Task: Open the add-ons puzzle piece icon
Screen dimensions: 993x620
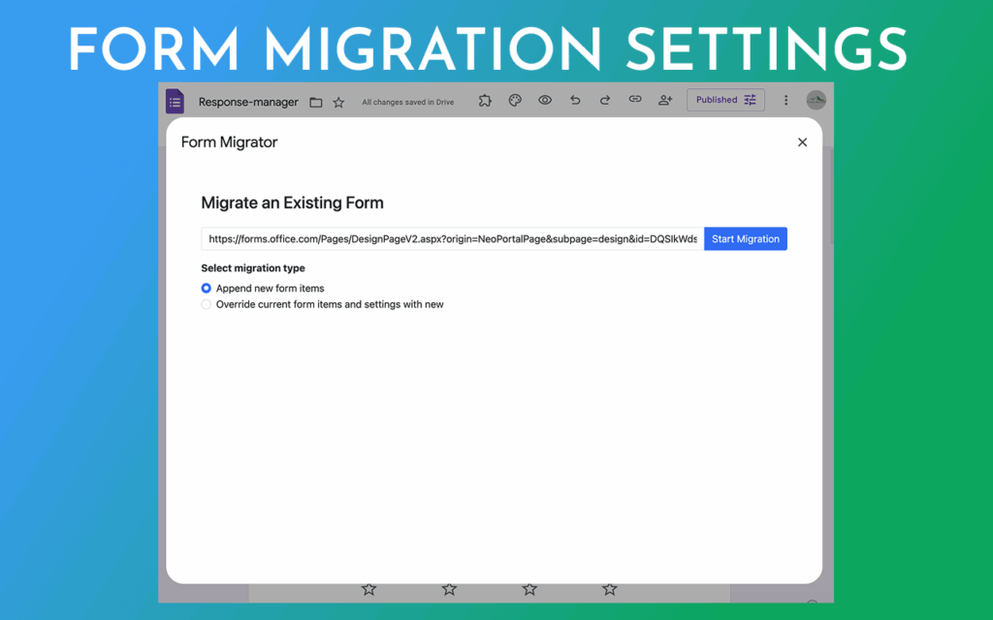Action: coord(485,100)
